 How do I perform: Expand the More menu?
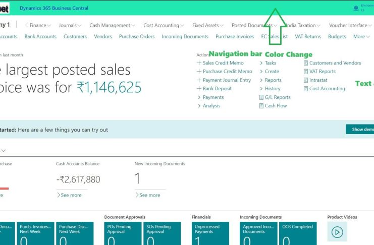tap(361, 36)
